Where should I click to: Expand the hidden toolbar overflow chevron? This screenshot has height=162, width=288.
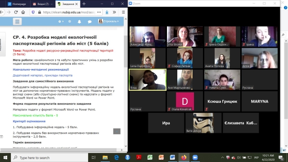(x=114, y=12)
